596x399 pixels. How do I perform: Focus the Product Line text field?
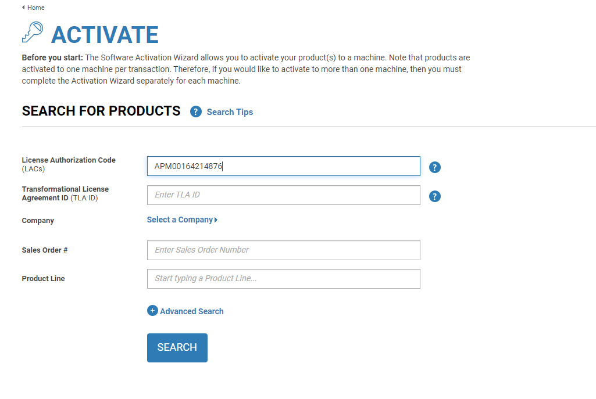pyautogui.click(x=283, y=279)
